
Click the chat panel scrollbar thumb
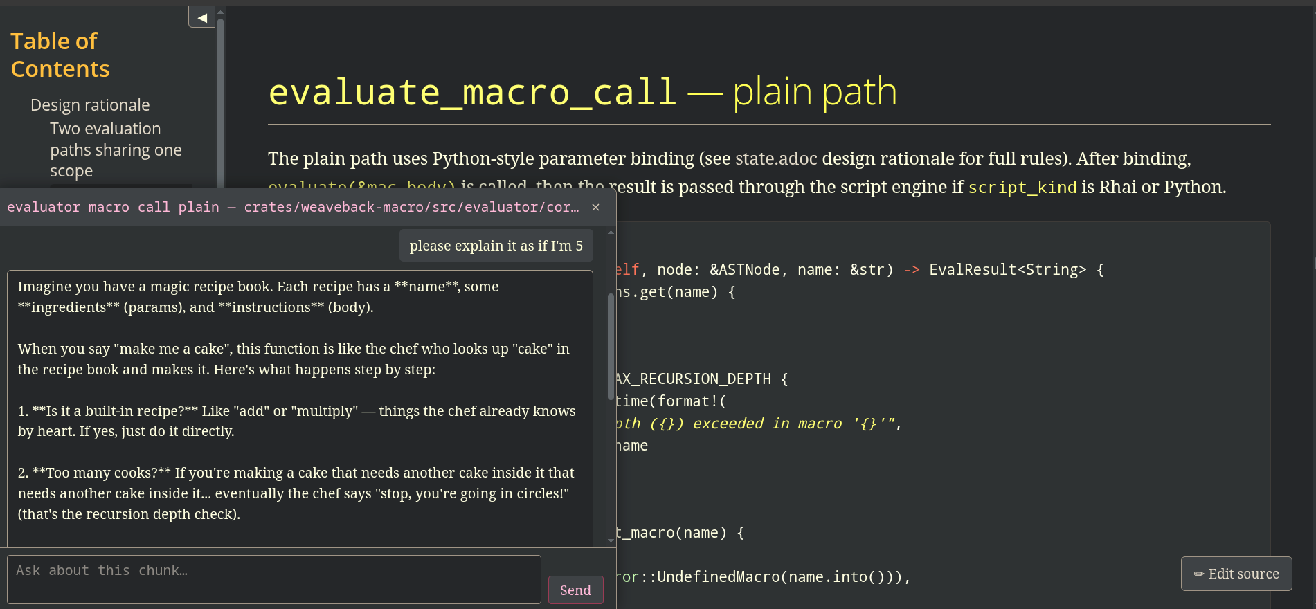pos(611,347)
